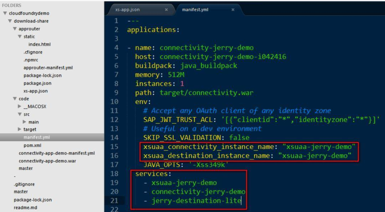Screen dimensions: 385x212
Task: Click 'jerry-destination-lite' service entry
Action: pyautogui.click(x=196, y=201)
